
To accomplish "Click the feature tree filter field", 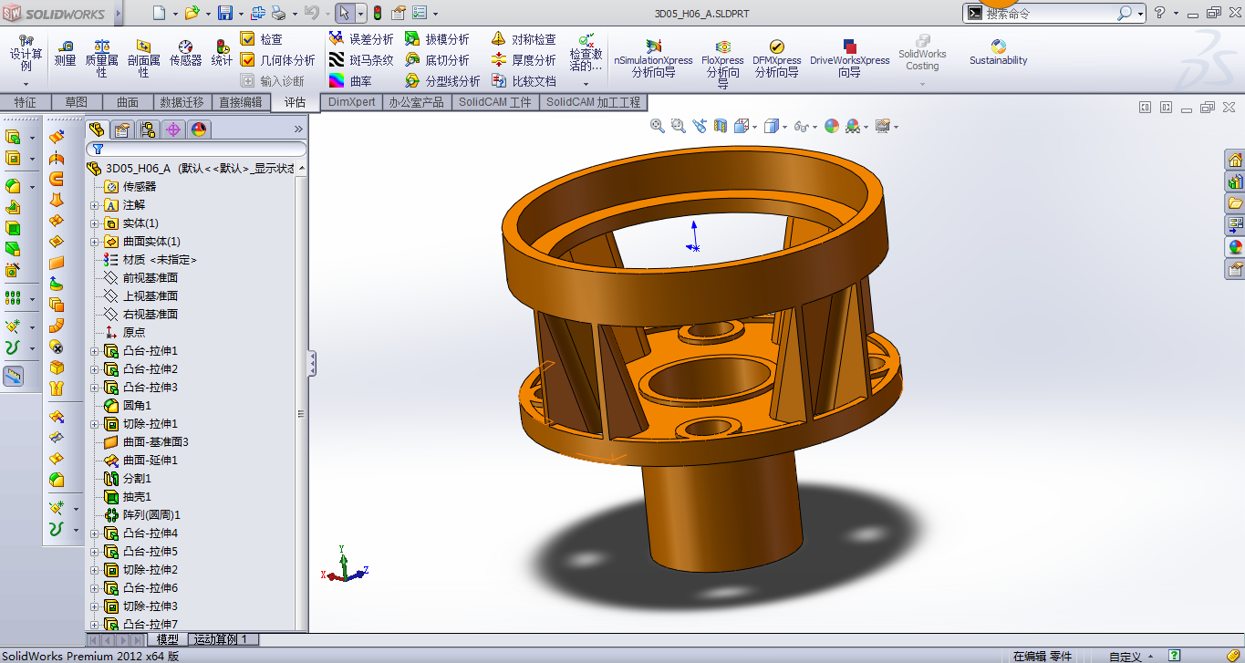I will [x=196, y=149].
